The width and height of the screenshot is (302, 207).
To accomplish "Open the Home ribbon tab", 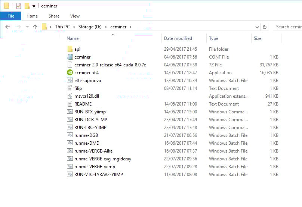I will click(32, 16).
